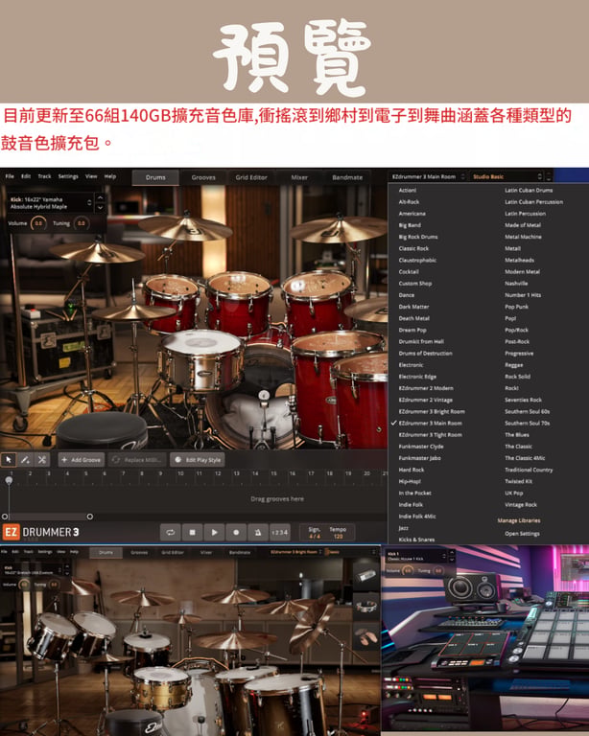Click the snare drum in main kit
Viewport: 589px width, 736px height.
202,359
